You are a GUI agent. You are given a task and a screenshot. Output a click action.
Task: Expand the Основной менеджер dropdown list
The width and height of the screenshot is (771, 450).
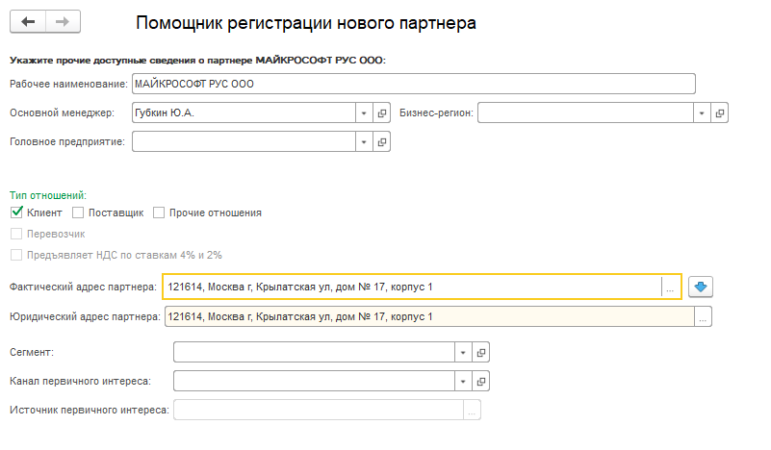point(364,113)
